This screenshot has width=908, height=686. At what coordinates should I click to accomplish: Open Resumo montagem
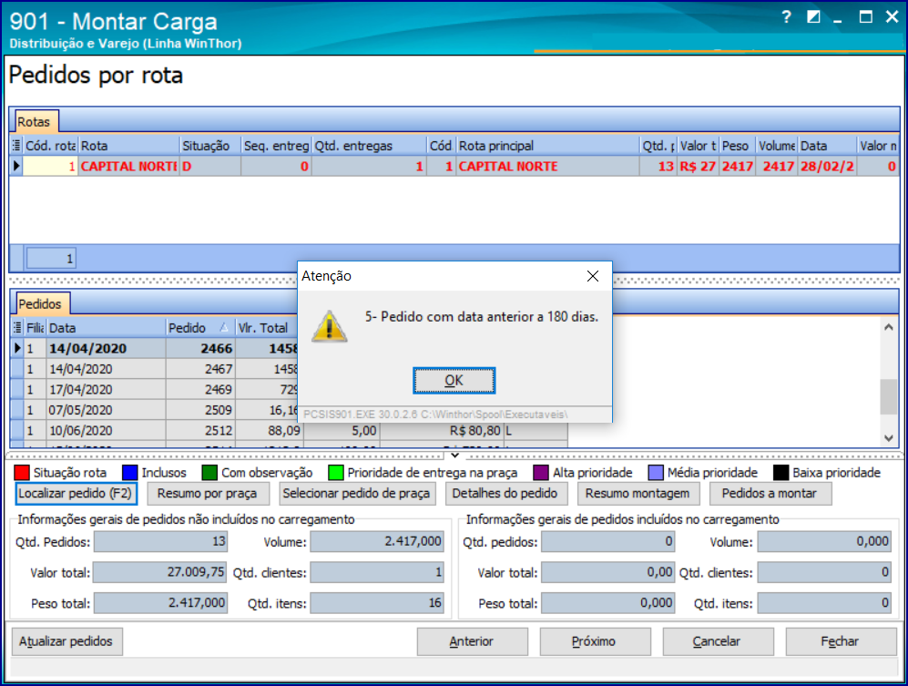(x=638, y=494)
